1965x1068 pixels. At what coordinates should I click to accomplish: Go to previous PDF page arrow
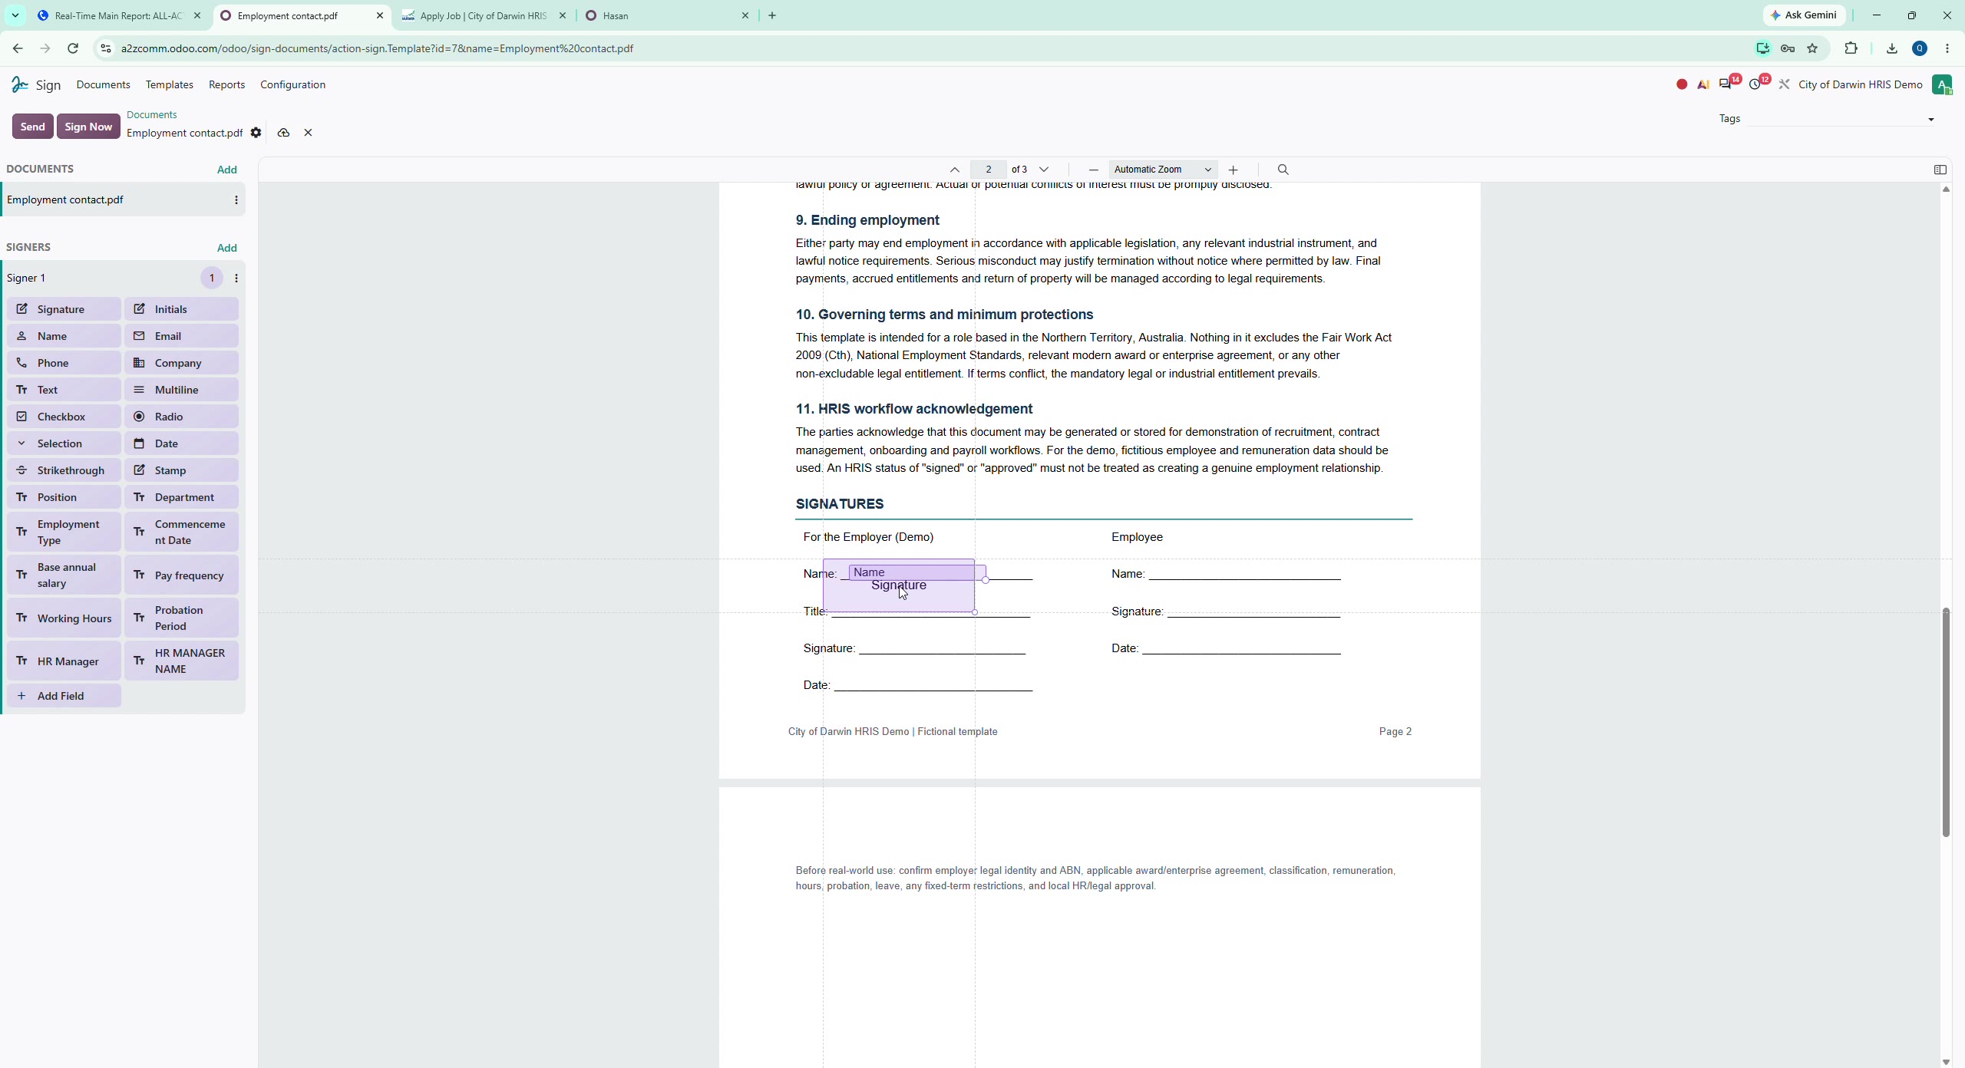pyautogui.click(x=955, y=170)
